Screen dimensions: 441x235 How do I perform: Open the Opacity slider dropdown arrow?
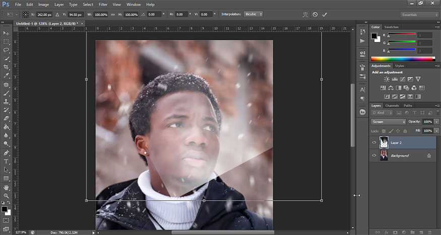pos(436,122)
